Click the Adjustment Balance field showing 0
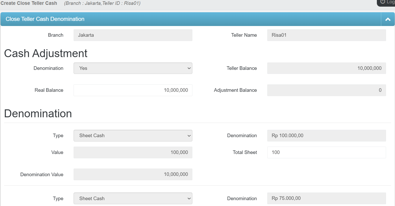The height and width of the screenshot is (206, 395). 326,90
